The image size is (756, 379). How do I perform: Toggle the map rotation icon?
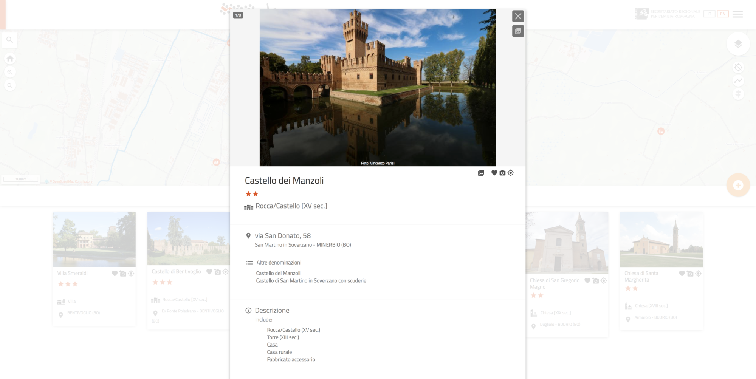pos(738,68)
